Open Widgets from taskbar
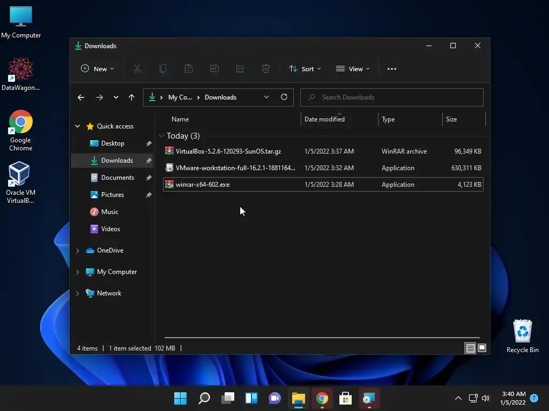This screenshot has height=411, width=549. tap(251, 398)
